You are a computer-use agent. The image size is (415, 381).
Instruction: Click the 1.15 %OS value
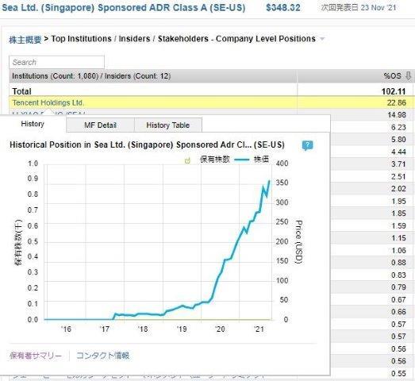[398, 238]
